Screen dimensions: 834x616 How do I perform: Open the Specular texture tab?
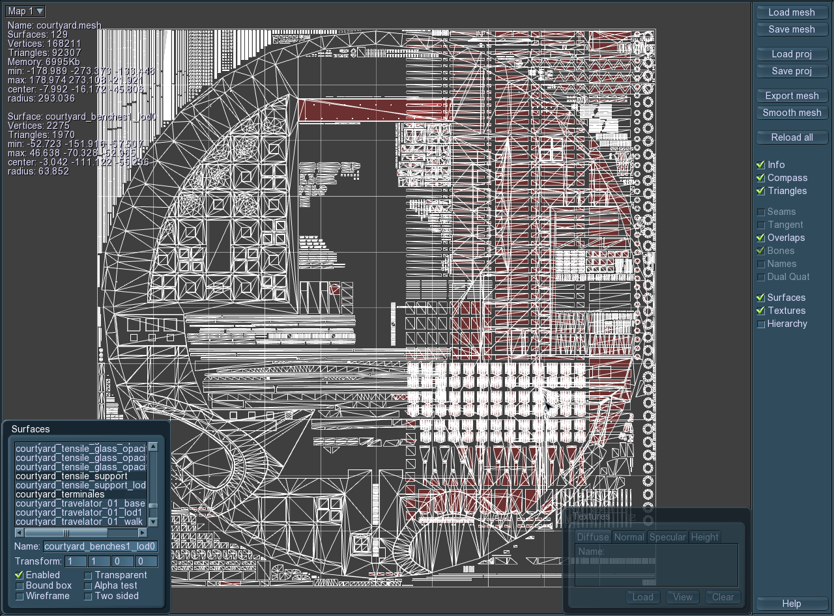(x=667, y=537)
